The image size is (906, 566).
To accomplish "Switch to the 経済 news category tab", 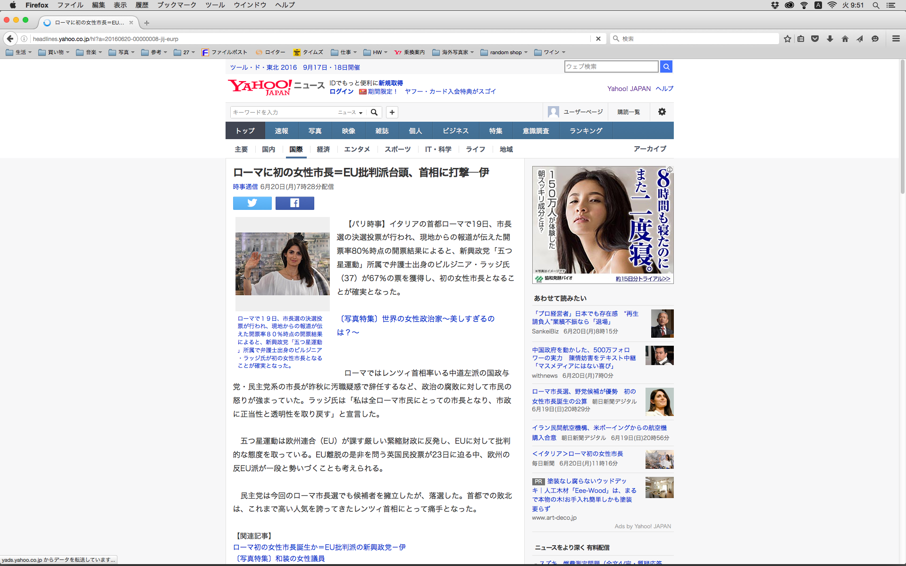I will pos(323,149).
